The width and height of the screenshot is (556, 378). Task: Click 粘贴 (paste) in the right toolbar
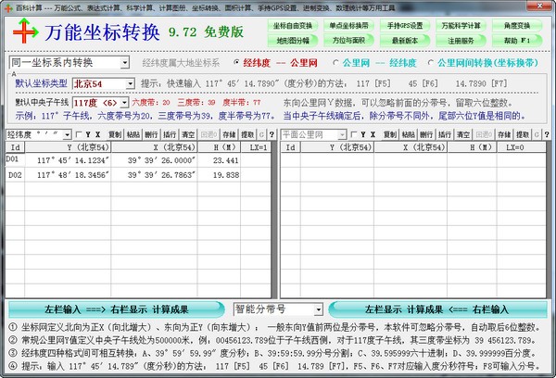pyautogui.click(x=408, y=134)
